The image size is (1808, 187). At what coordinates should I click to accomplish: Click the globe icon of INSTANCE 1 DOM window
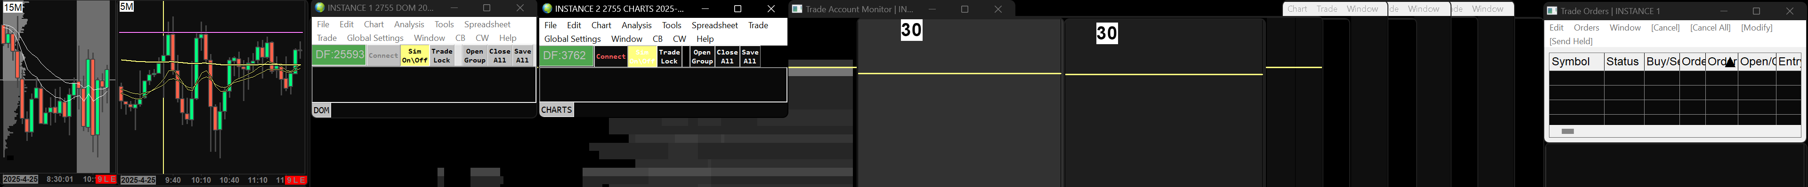point(319,8)
